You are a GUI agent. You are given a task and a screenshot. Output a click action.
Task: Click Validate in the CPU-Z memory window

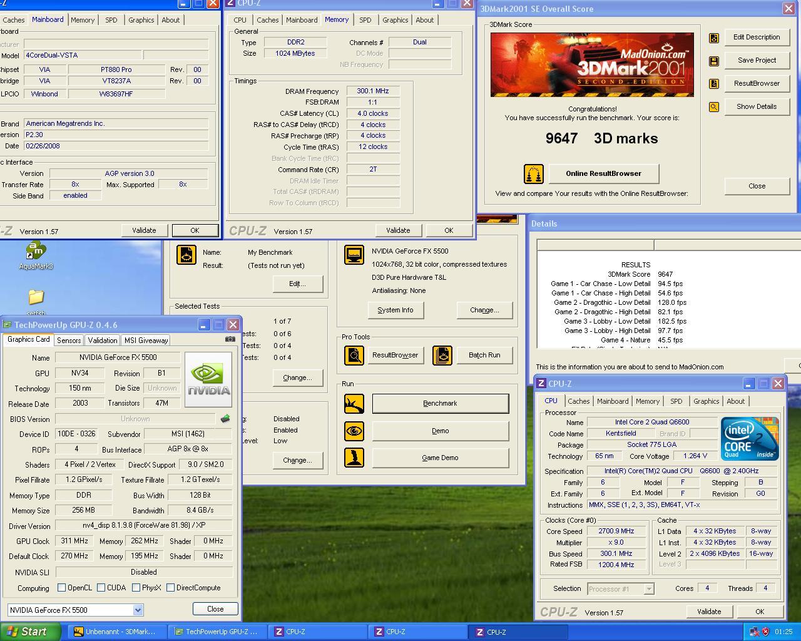(398, 230)
